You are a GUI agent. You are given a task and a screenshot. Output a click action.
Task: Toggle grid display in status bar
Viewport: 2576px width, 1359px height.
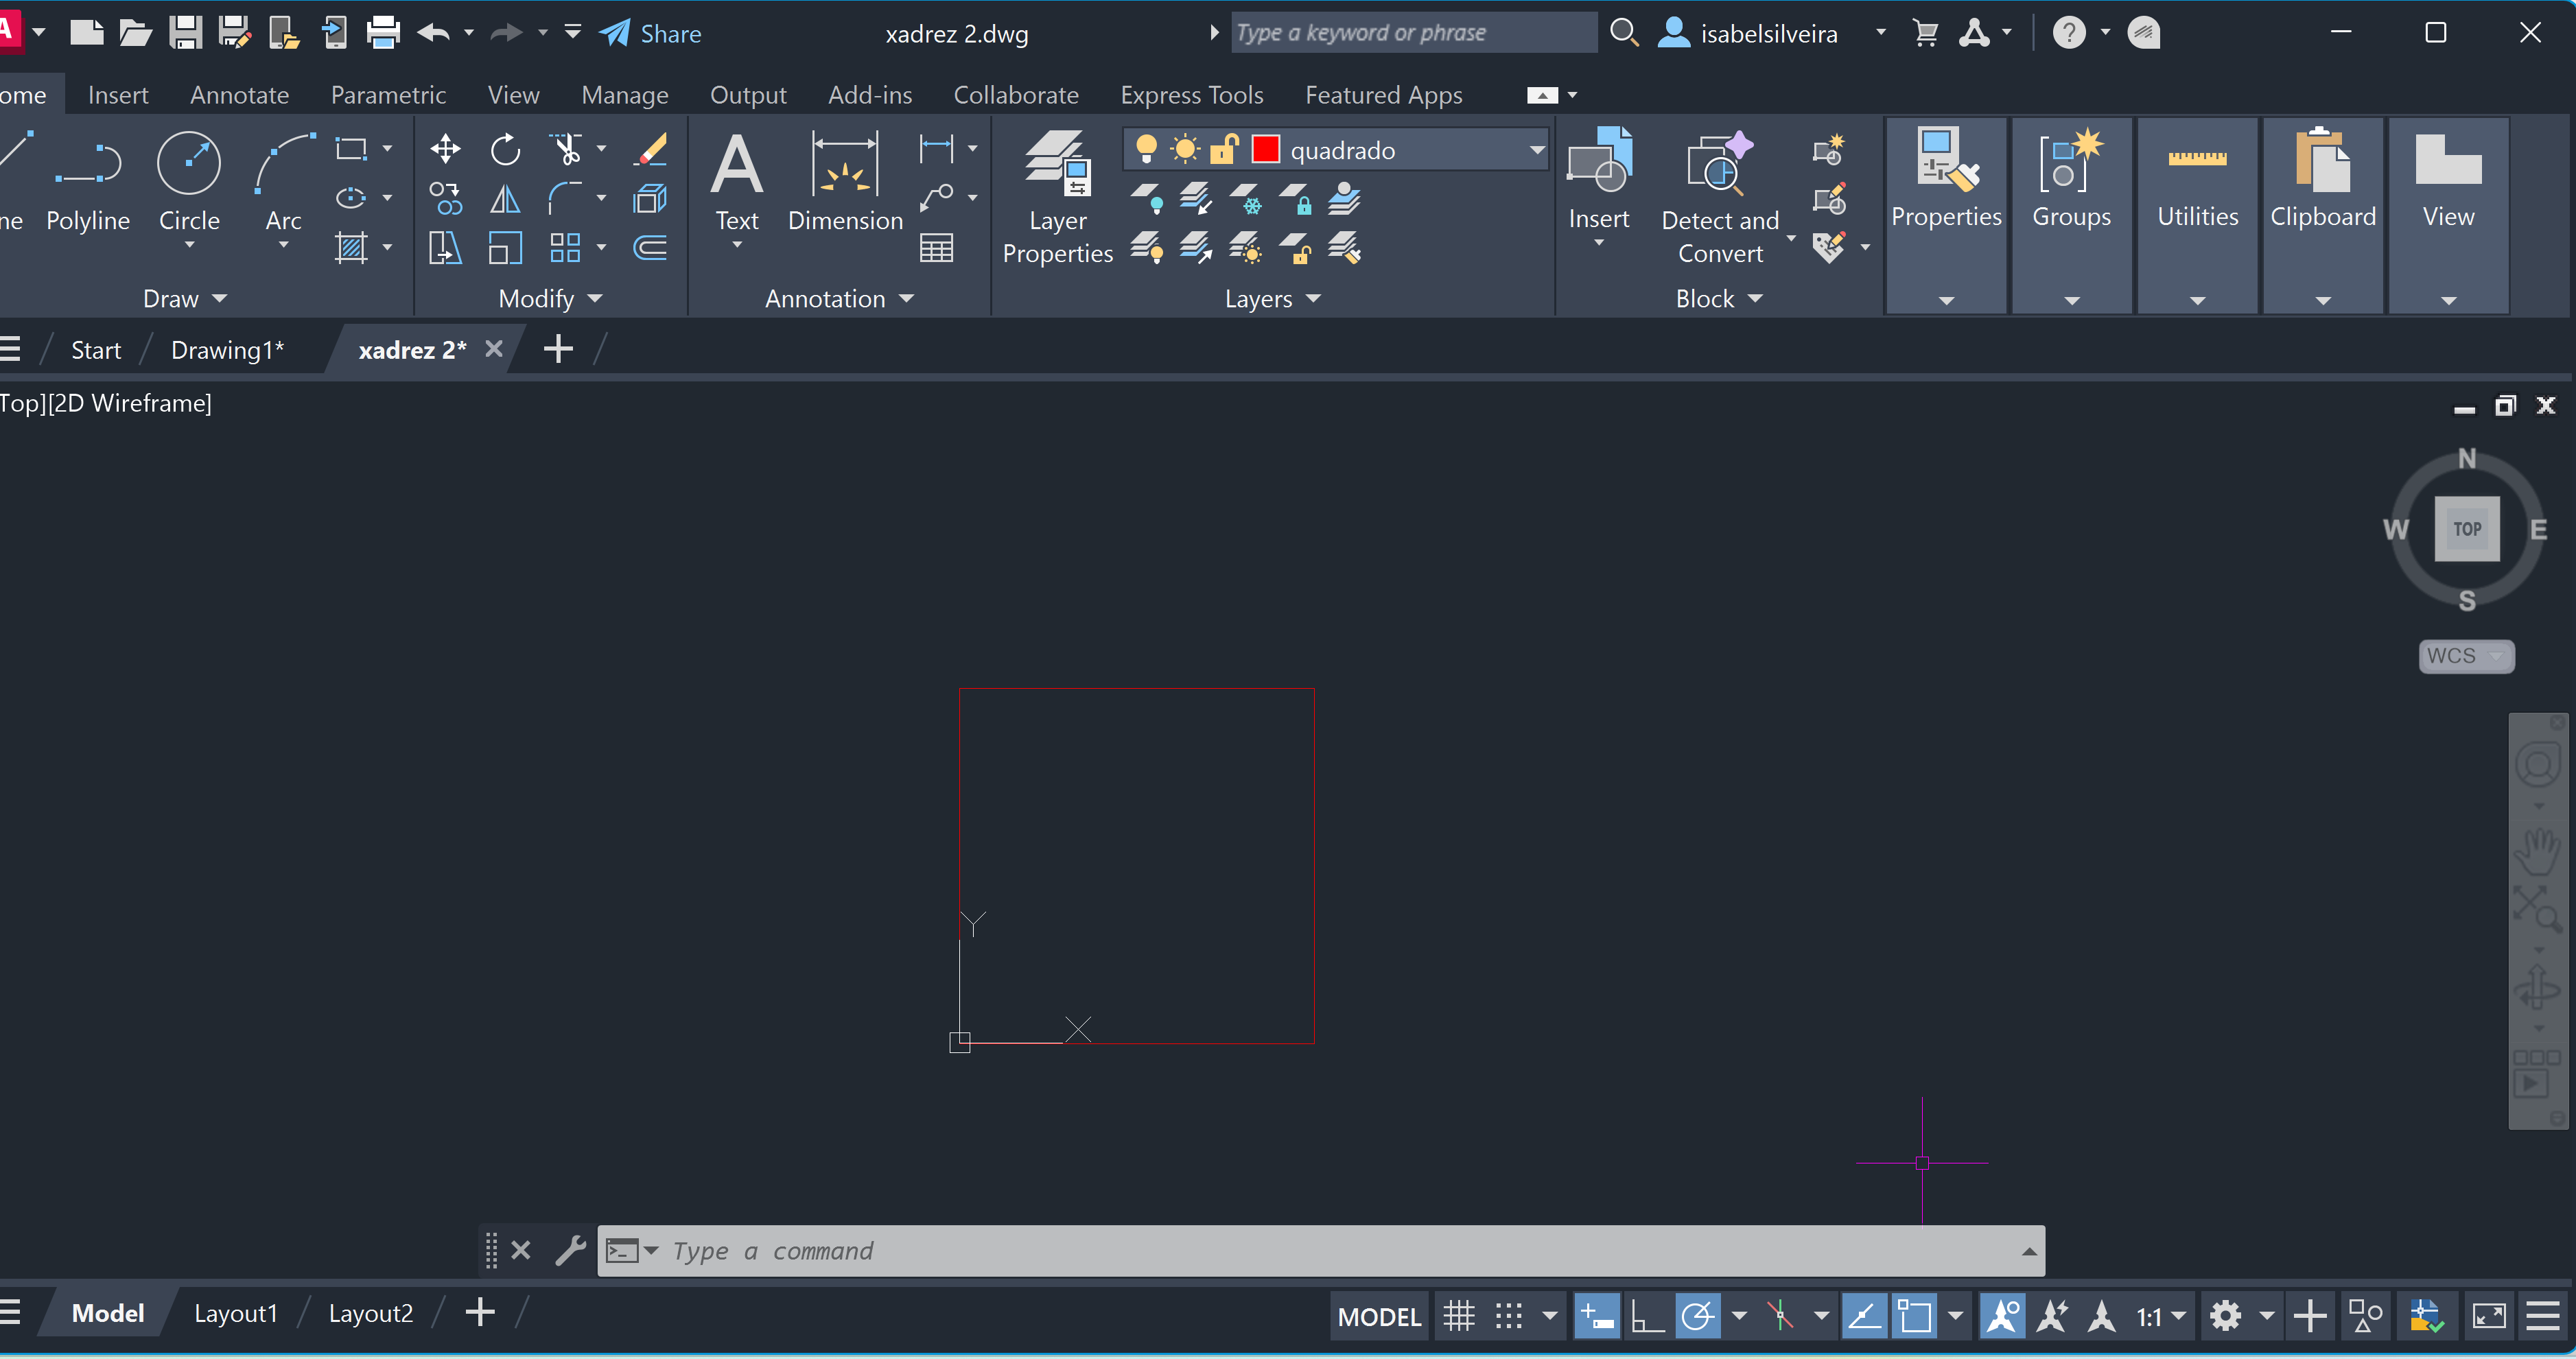1459,1316
